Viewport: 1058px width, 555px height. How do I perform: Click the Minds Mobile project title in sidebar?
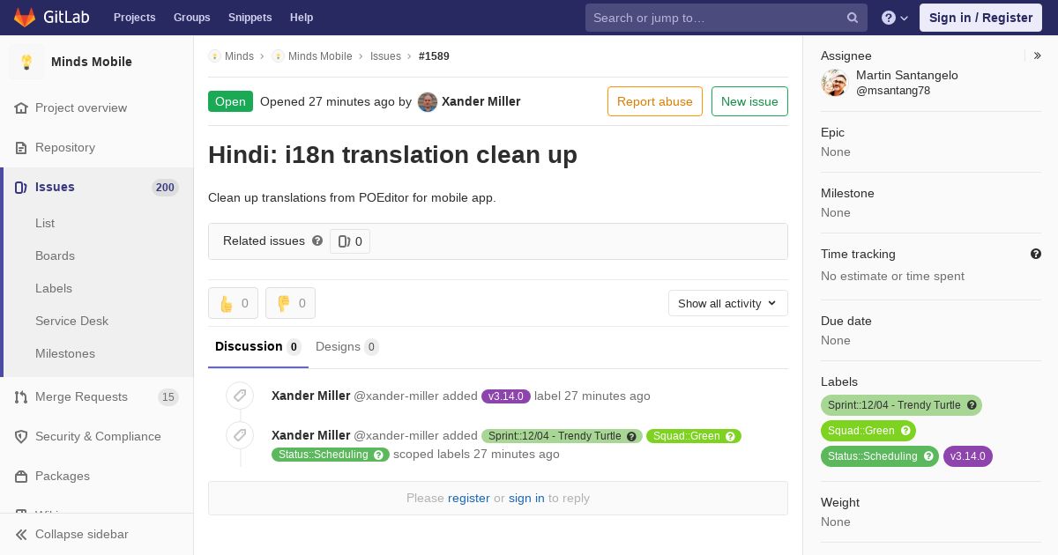92,62
